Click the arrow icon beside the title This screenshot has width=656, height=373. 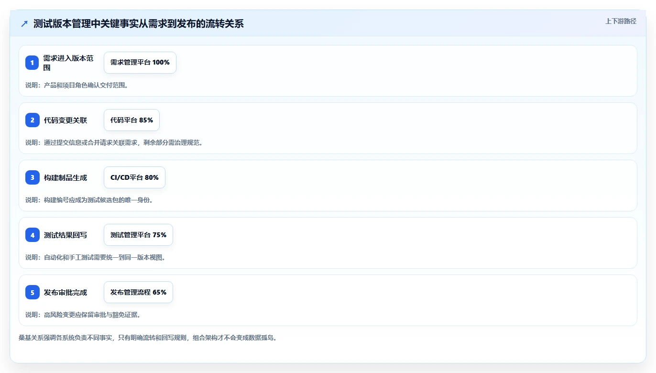(x=24, y=24)
